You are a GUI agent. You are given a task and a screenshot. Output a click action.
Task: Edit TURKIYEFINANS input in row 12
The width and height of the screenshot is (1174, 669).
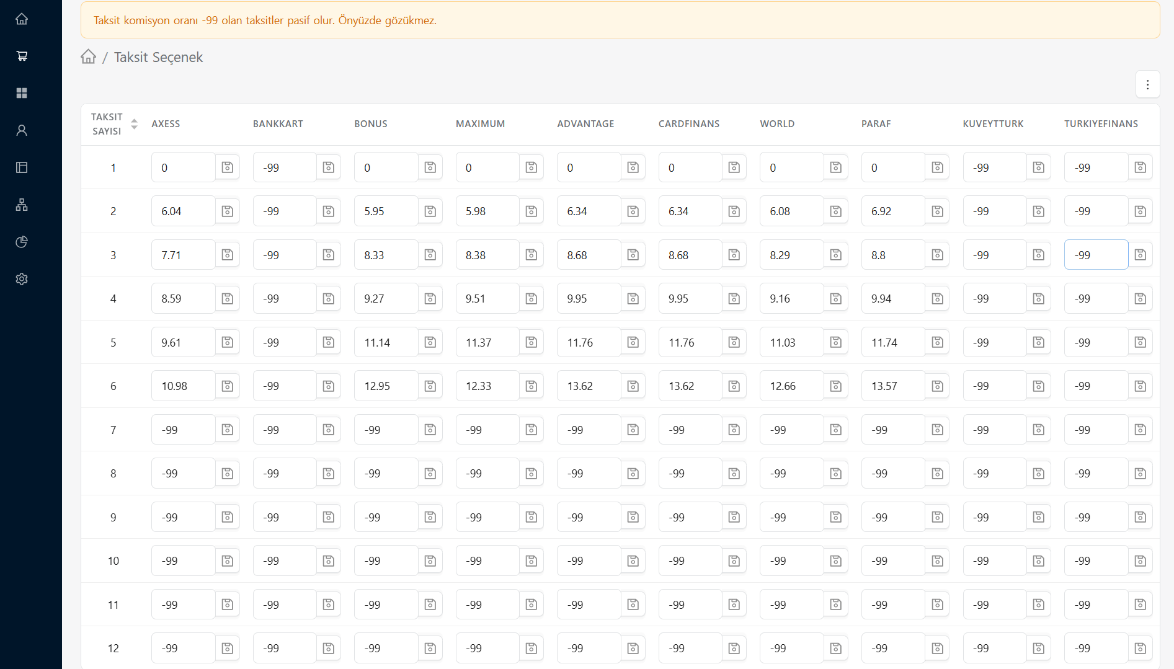pos(1096,649)
